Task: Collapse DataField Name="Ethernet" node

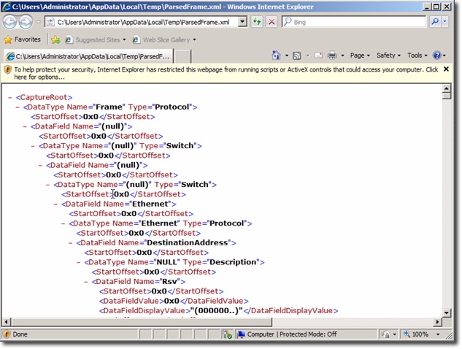Action: (x=55, y=204)
